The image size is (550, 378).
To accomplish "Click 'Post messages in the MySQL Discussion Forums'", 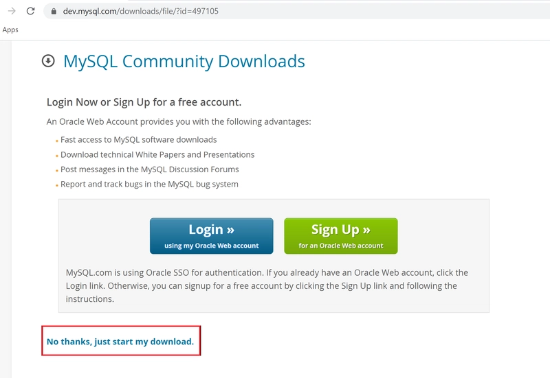I will click(150, 169).
